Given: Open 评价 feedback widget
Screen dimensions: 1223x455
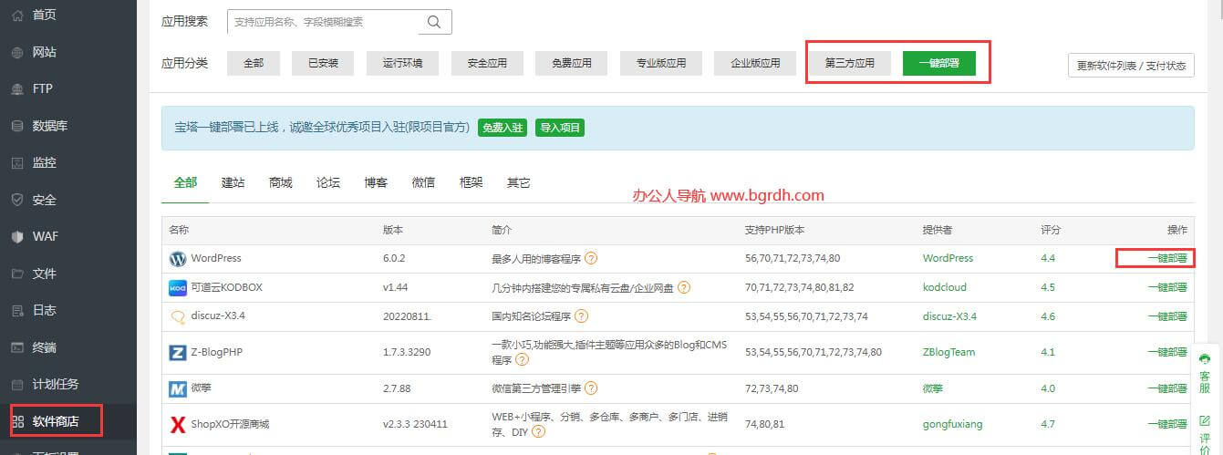Looking at the screenshot, I should 1205,433.
